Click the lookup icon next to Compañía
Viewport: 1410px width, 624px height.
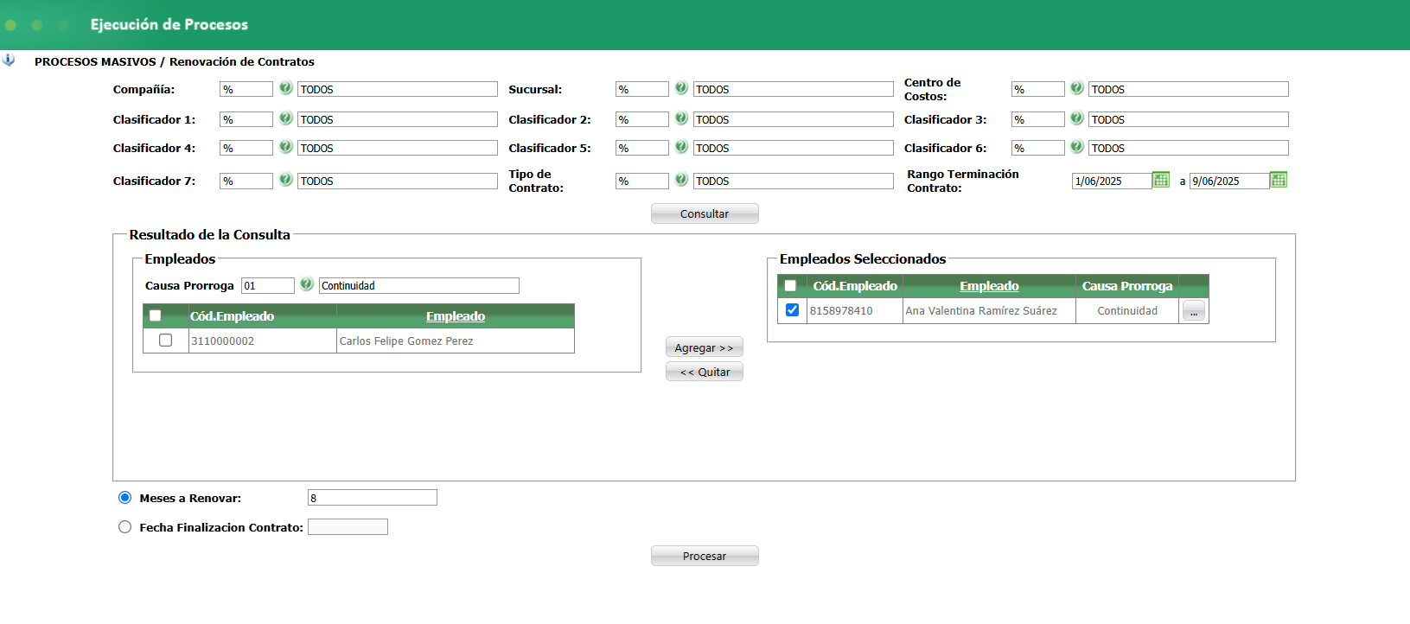coord(286,88)
